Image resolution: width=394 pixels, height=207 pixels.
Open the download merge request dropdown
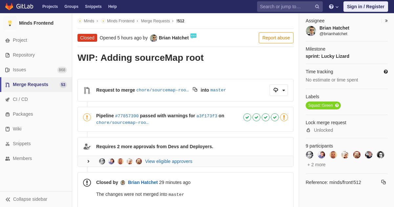[x=279, y=90]
